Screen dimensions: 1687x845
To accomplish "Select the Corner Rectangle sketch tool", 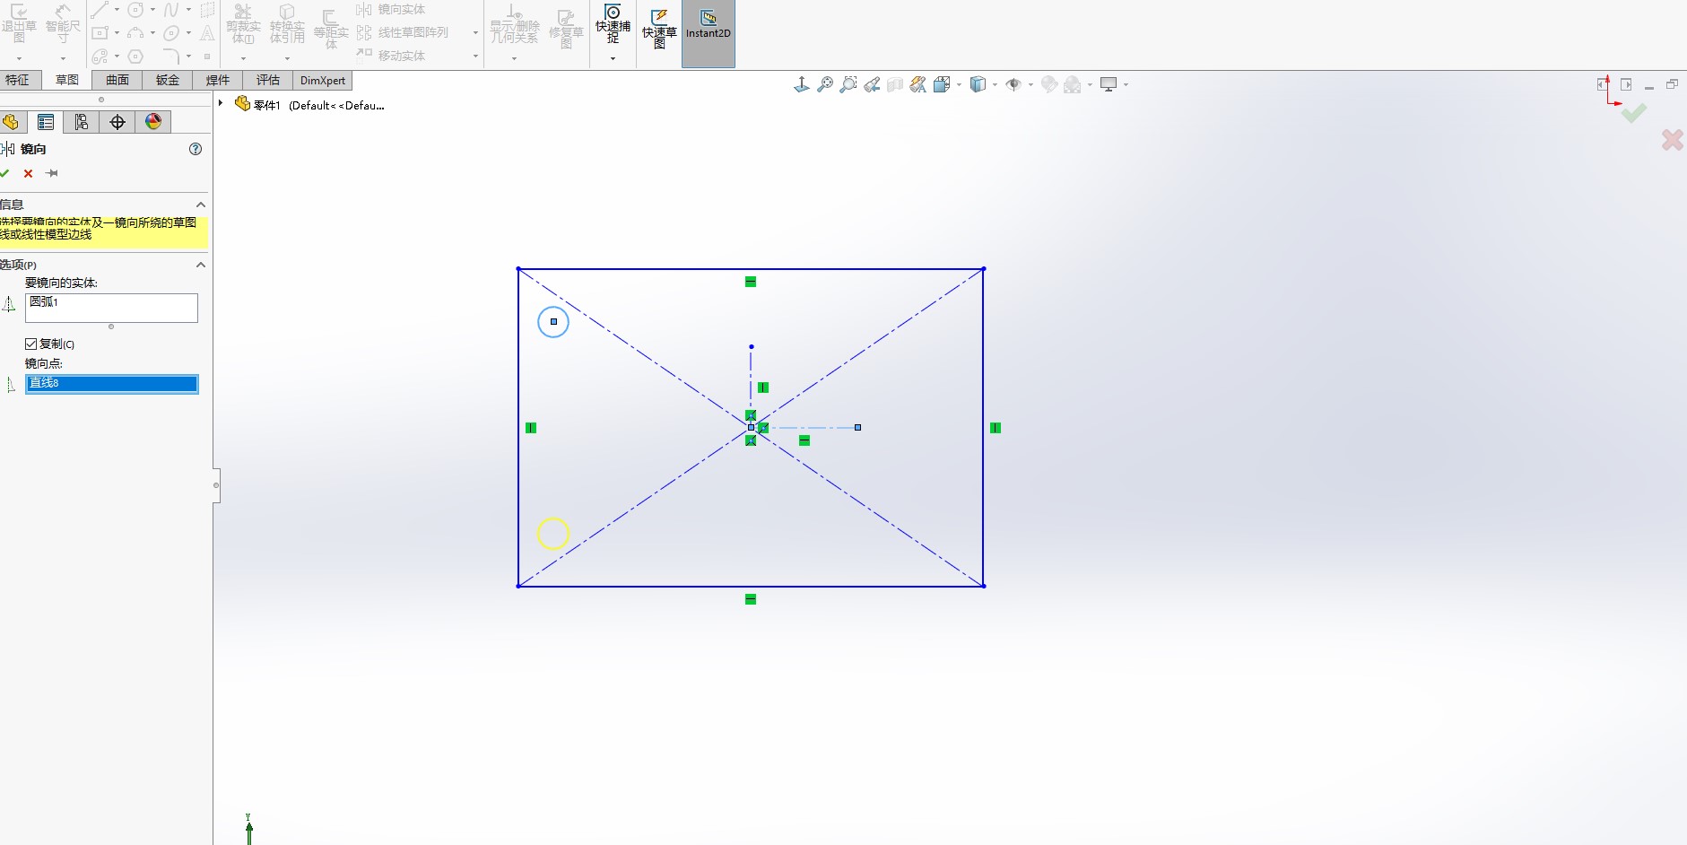I will point(100,33).
